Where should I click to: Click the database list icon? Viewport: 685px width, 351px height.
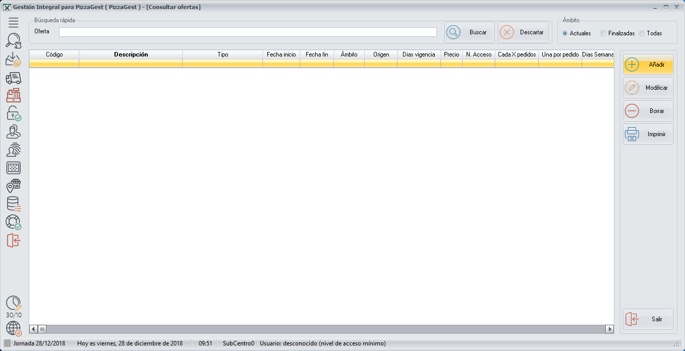coord(14,204)
